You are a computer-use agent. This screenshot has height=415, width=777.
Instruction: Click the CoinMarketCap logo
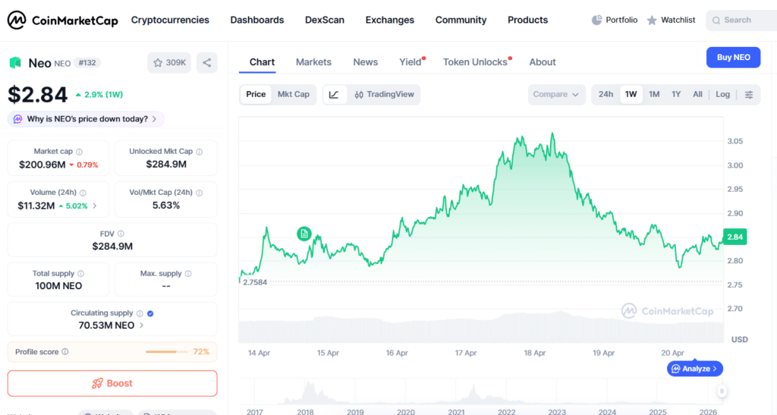pyautogui.click(x=63, y=20)
